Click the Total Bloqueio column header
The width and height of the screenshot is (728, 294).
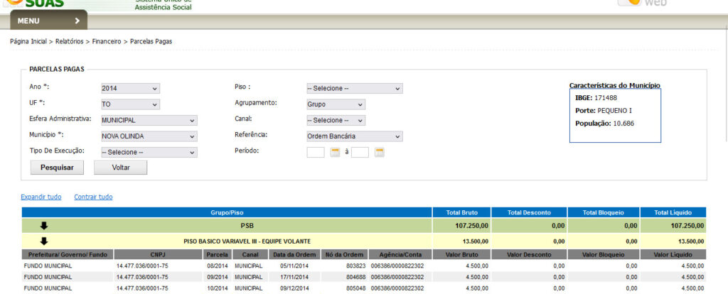tap(604, 212)
